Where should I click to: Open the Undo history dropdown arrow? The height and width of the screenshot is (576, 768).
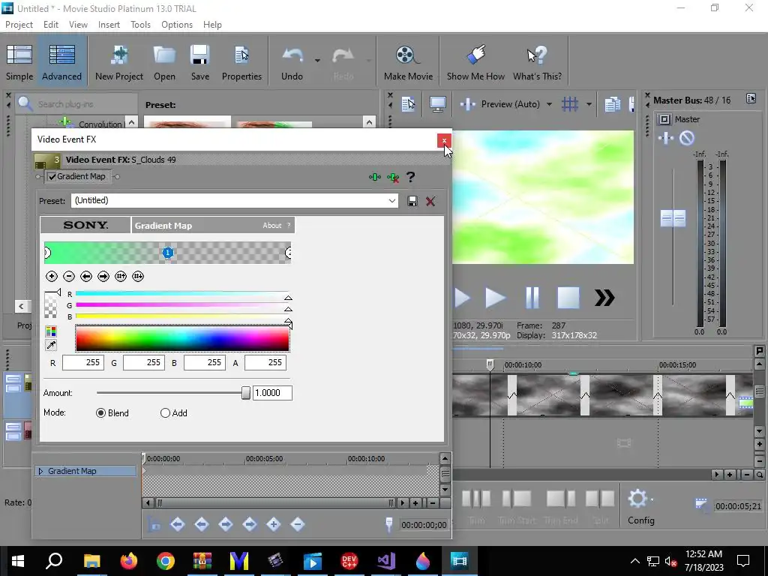click(x=317, y=61)
